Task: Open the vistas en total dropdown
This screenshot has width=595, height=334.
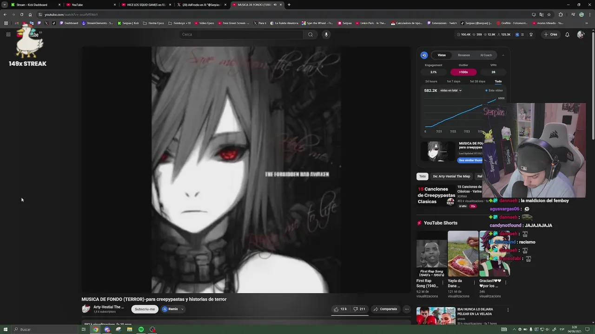Action: [x=450, y=90]
